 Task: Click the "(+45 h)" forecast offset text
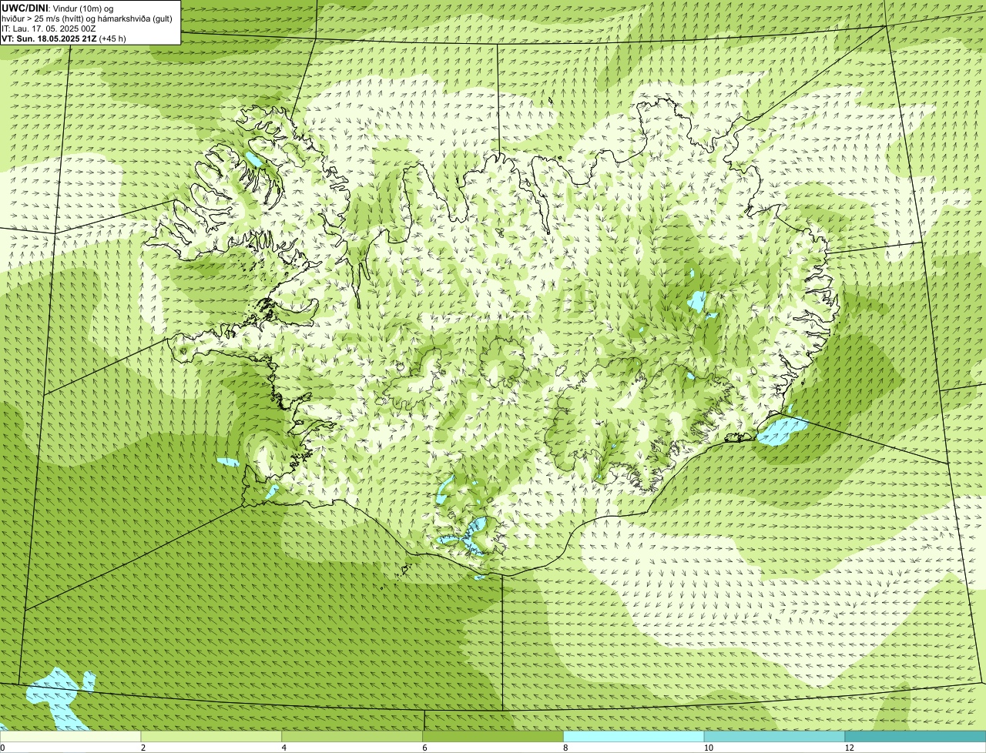(112, 38)
